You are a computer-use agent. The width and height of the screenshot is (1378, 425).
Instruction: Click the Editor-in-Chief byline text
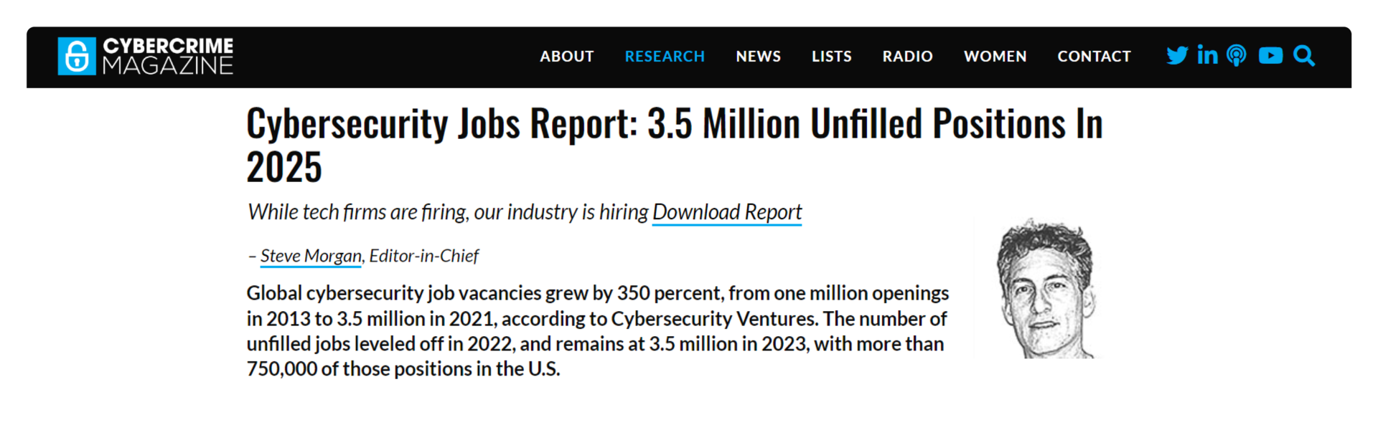[x=424, y=256]
